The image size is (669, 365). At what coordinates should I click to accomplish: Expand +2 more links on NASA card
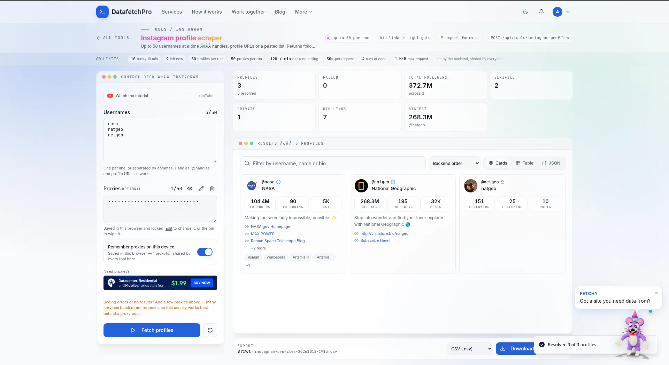[x=258, y=248]
